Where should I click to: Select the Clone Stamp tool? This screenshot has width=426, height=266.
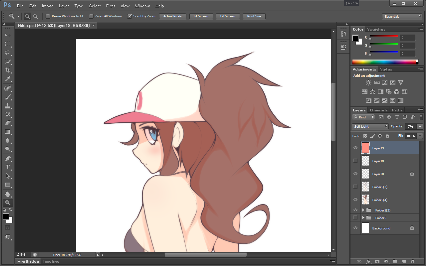(7, 106)
